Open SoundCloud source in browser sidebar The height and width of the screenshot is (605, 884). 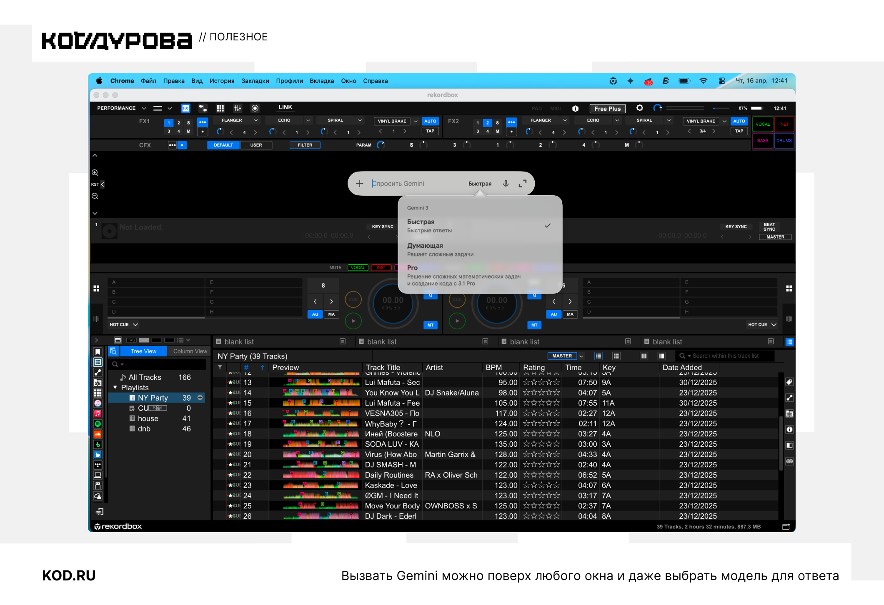point(98,434)
